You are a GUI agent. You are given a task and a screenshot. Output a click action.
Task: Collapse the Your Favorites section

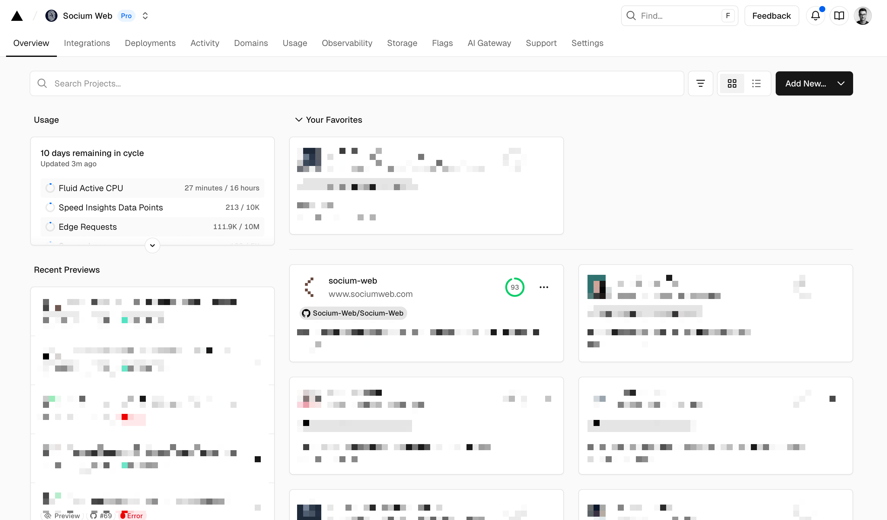[x=299, y=120]
